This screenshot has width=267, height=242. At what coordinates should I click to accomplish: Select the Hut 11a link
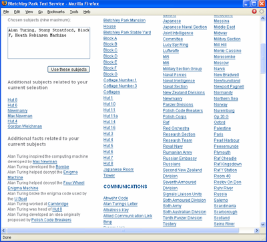111,116
